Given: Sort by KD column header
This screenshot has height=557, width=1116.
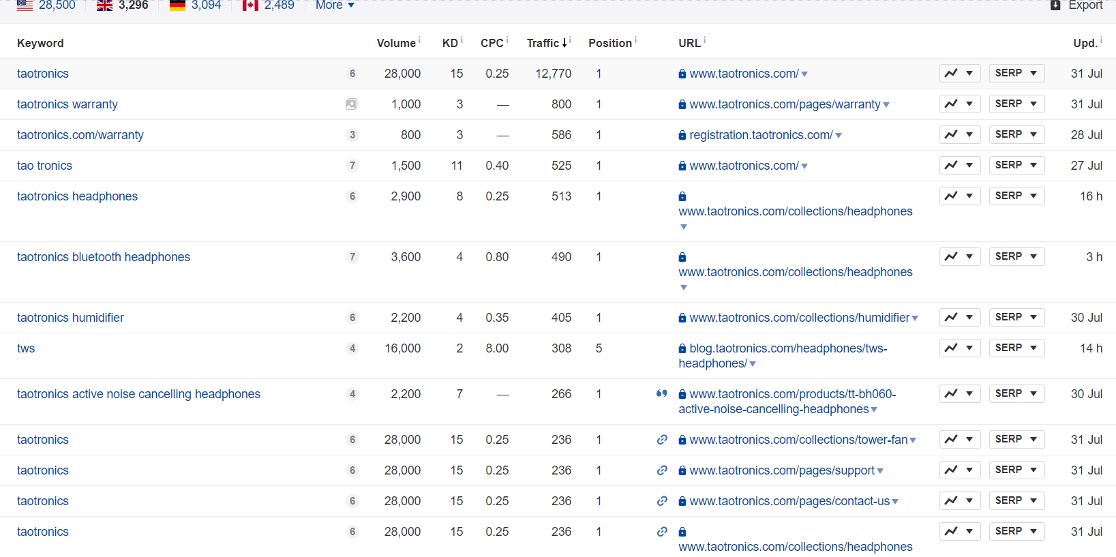Looking at the screenshot, I should pyautogui.click(x=450, y=43).
